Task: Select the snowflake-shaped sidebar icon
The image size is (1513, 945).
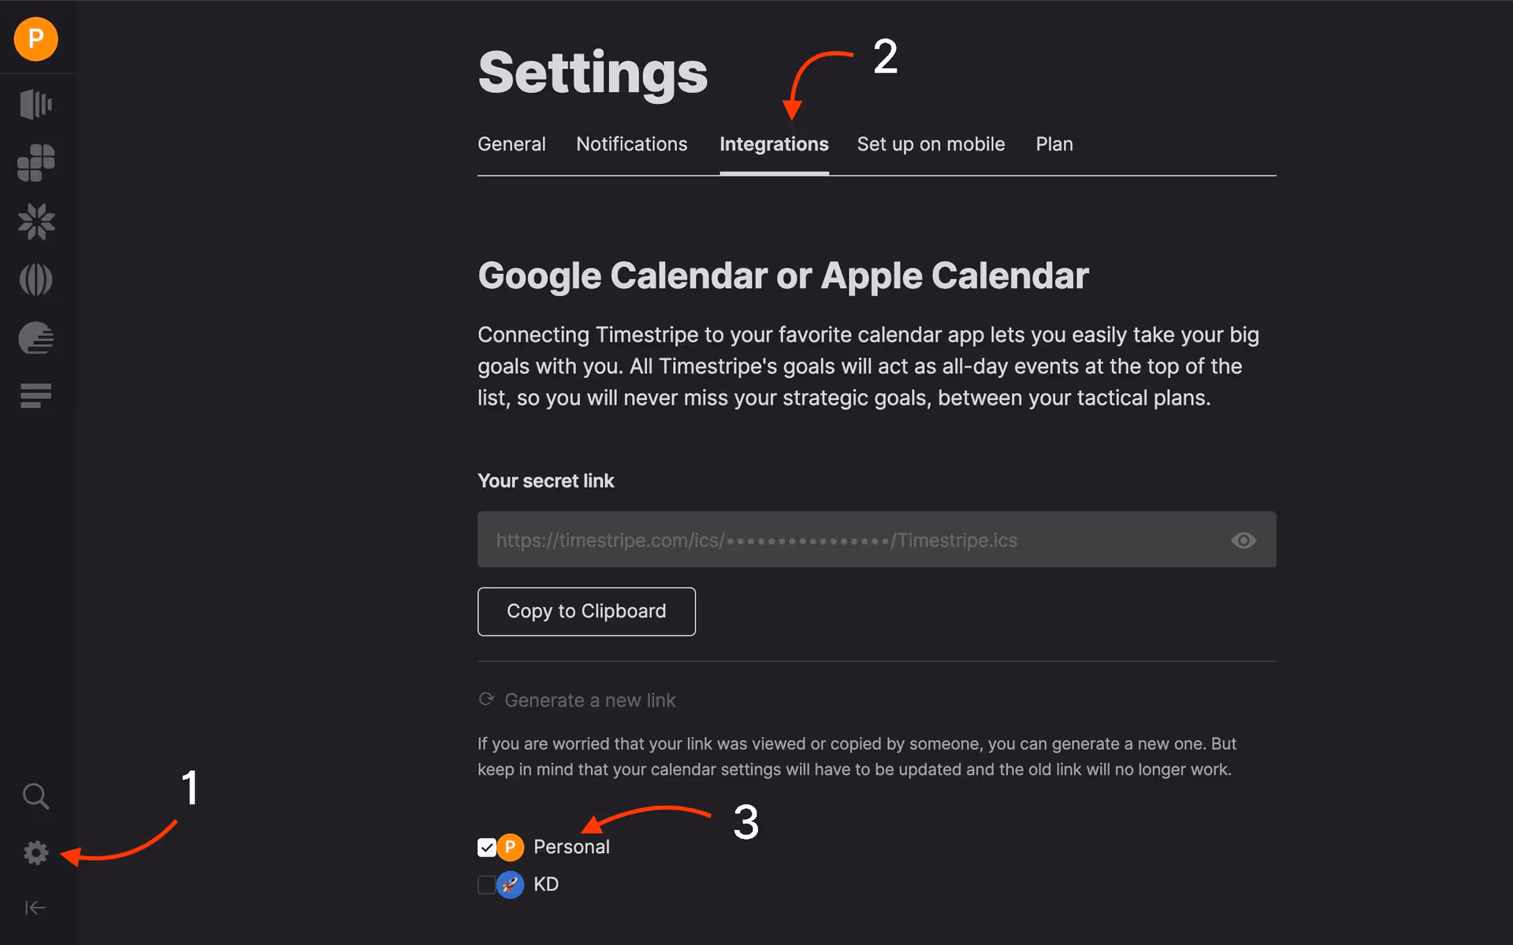Action: pos(35,221)
